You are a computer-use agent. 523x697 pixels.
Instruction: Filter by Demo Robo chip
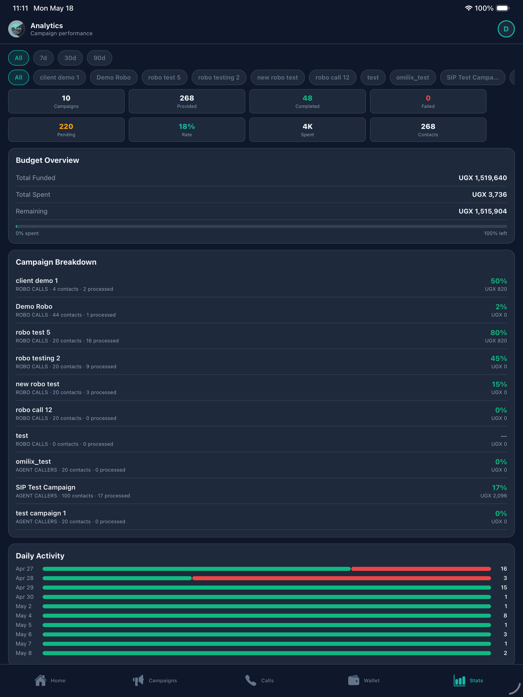coord(114,78)
